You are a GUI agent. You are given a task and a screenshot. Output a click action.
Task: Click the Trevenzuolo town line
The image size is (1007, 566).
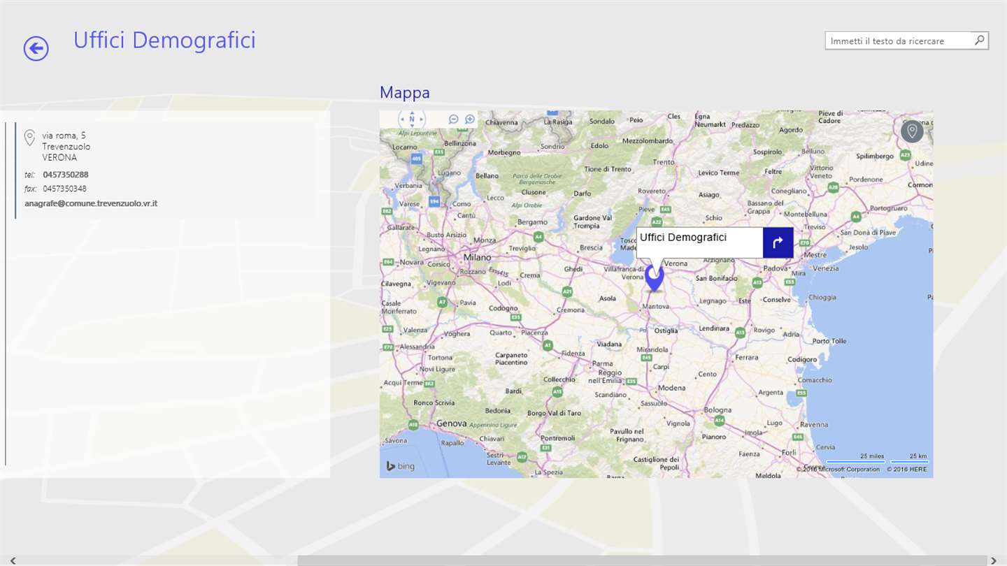coord(66,146)
